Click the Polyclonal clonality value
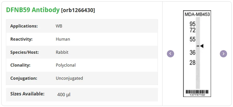 66,65
